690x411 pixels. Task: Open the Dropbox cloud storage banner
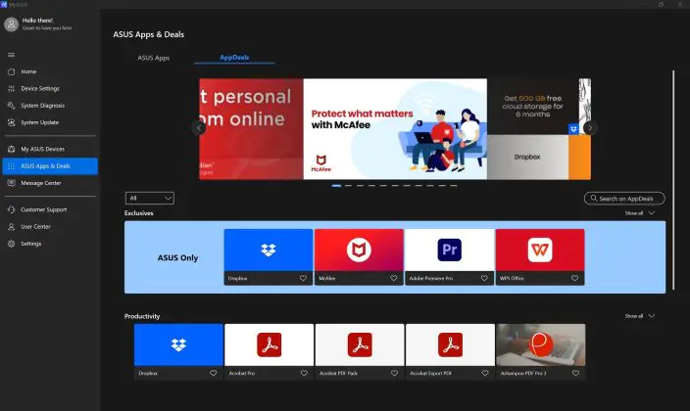pos(533,129)
